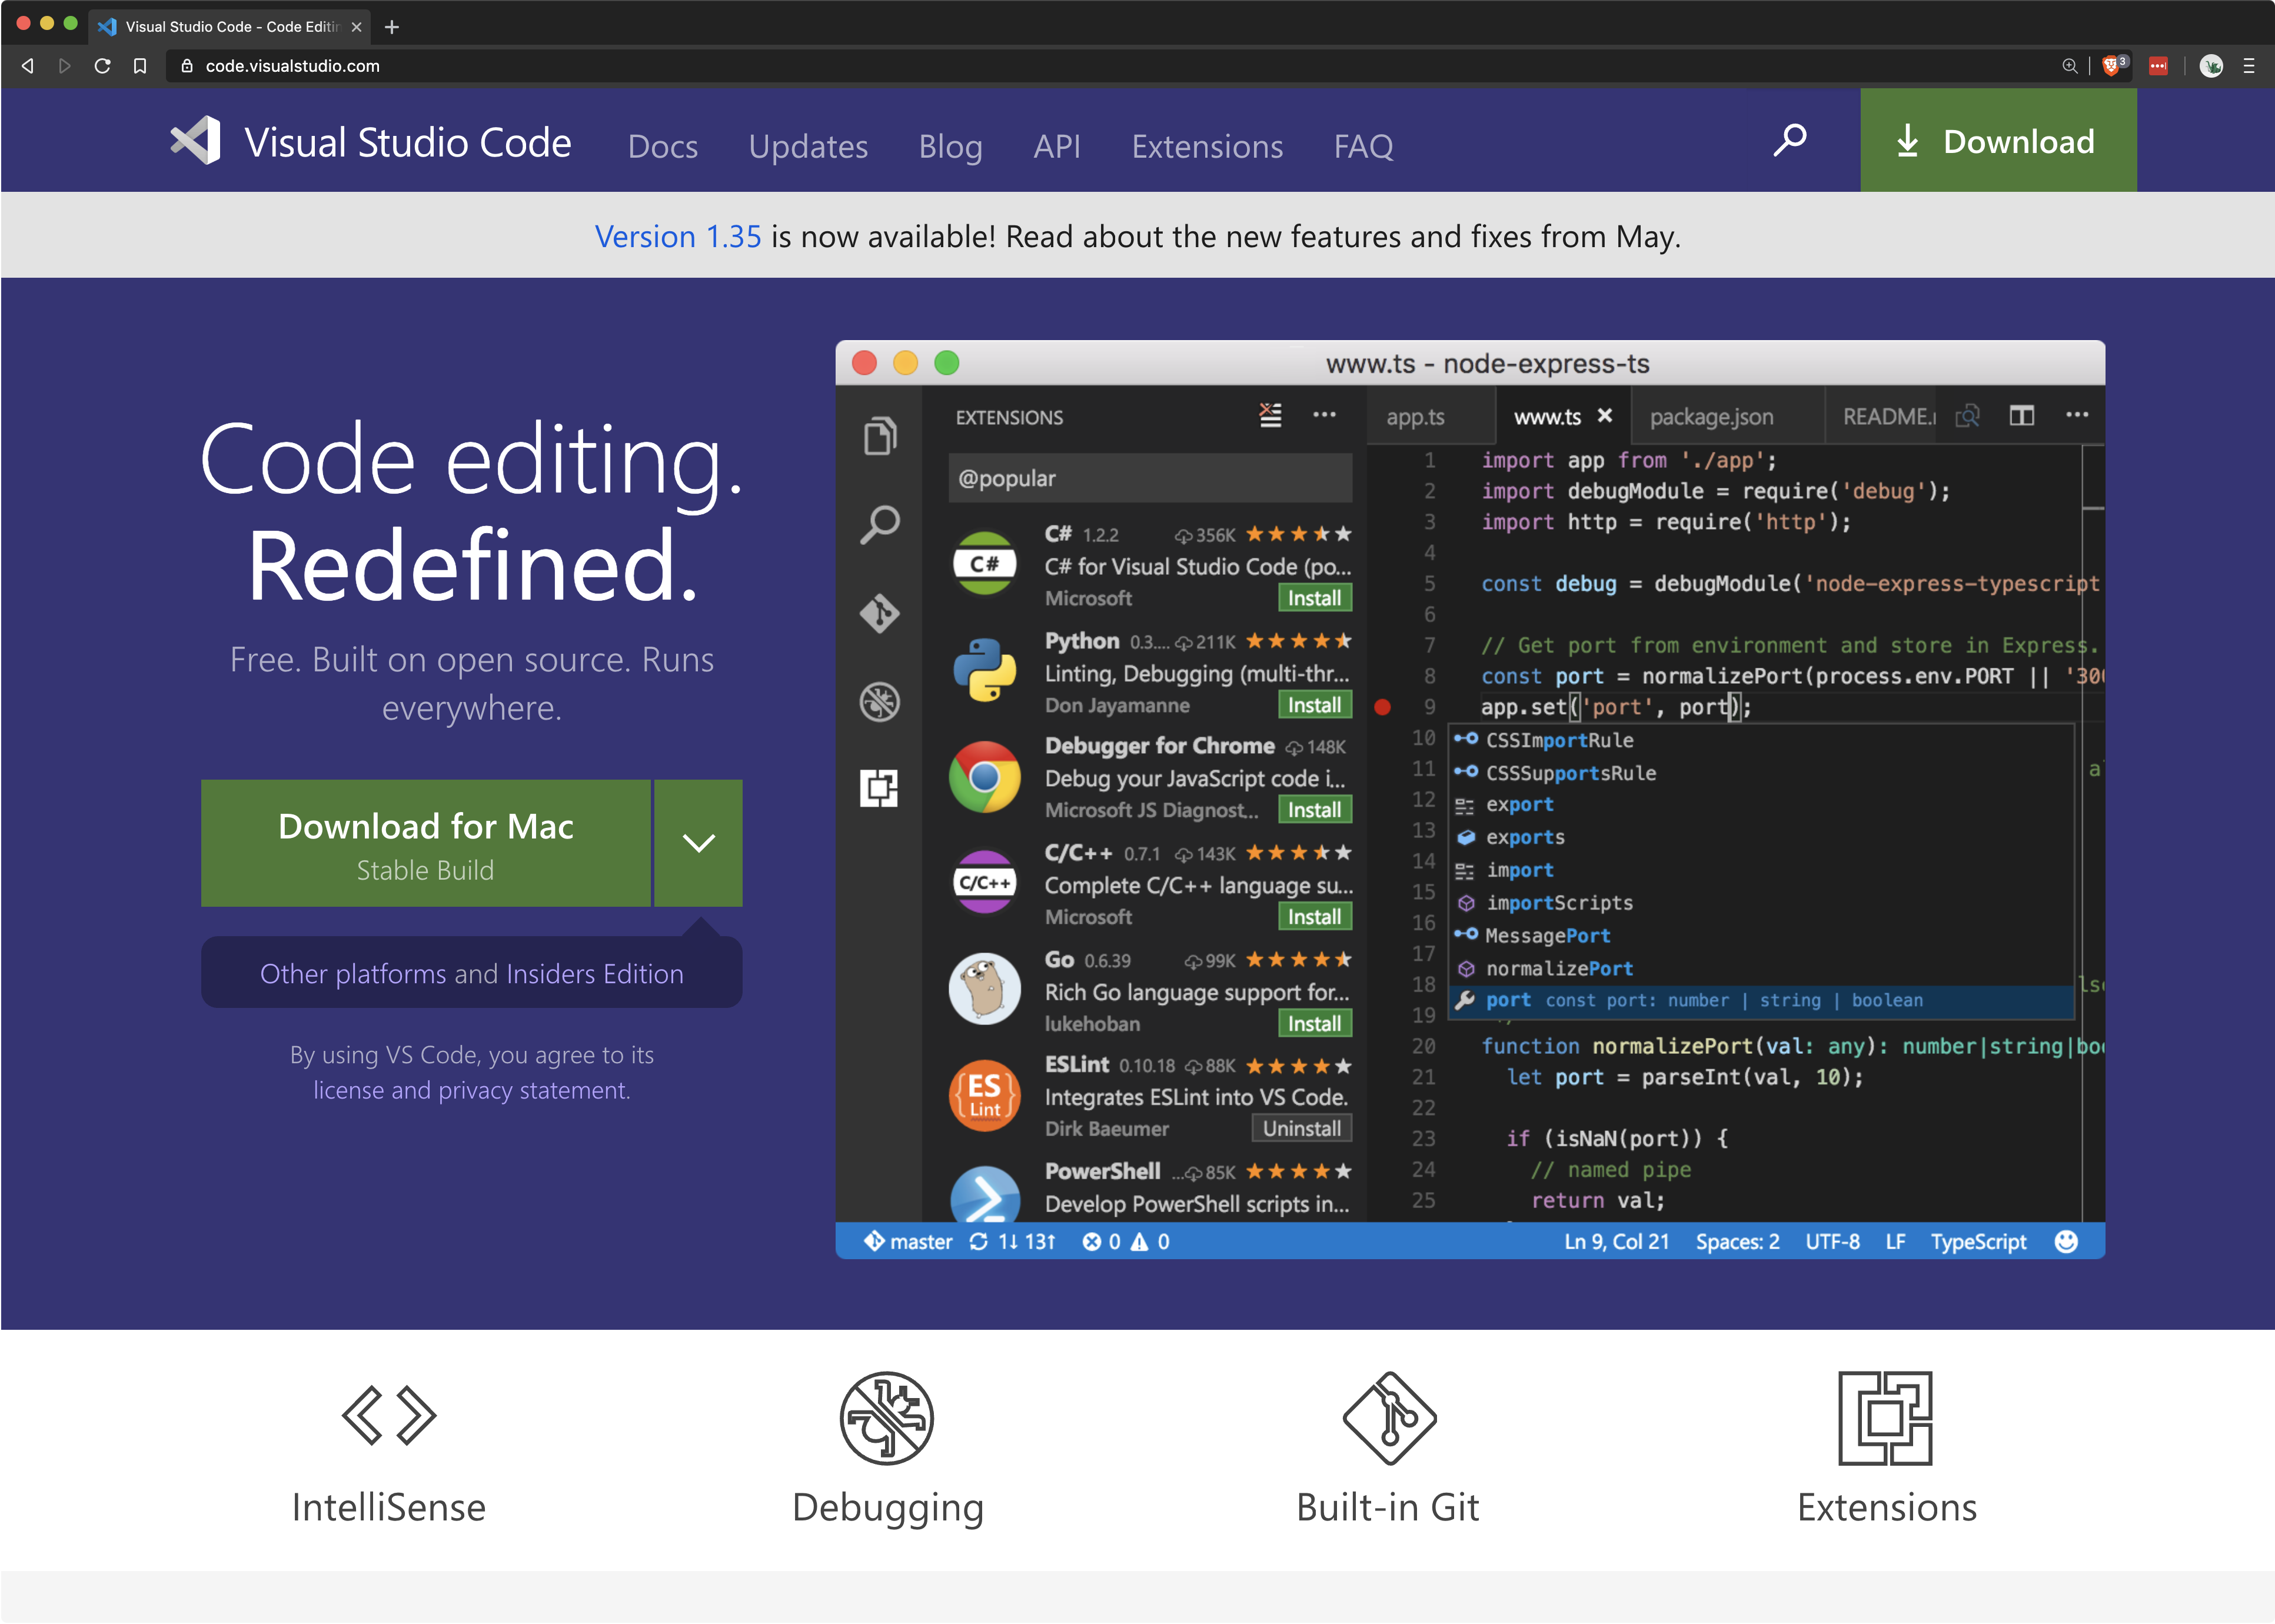Click the Version 1.35 announcement link
This screenshot has width=2275, height=1624.
677,236
